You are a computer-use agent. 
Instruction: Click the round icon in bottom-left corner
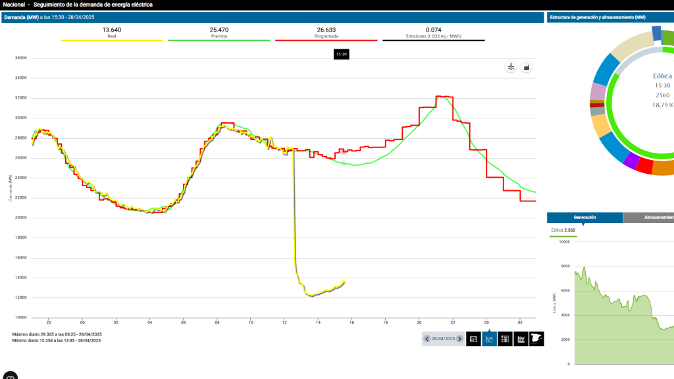coord(9,376)
